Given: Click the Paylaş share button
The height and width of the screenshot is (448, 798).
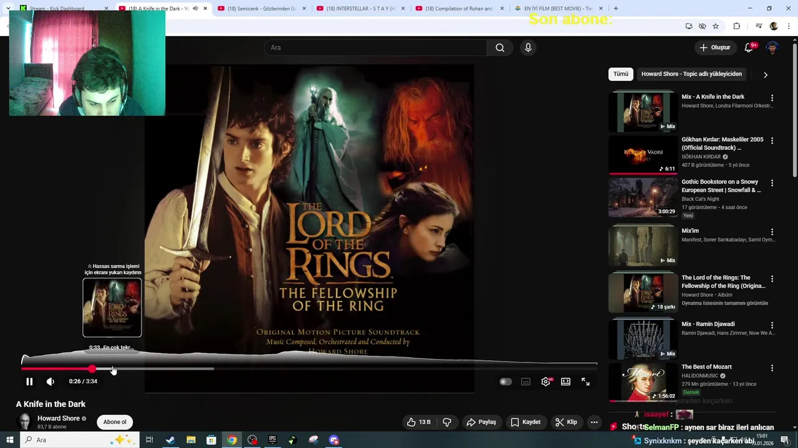Looking at the screenshot, I should point(481,422).
